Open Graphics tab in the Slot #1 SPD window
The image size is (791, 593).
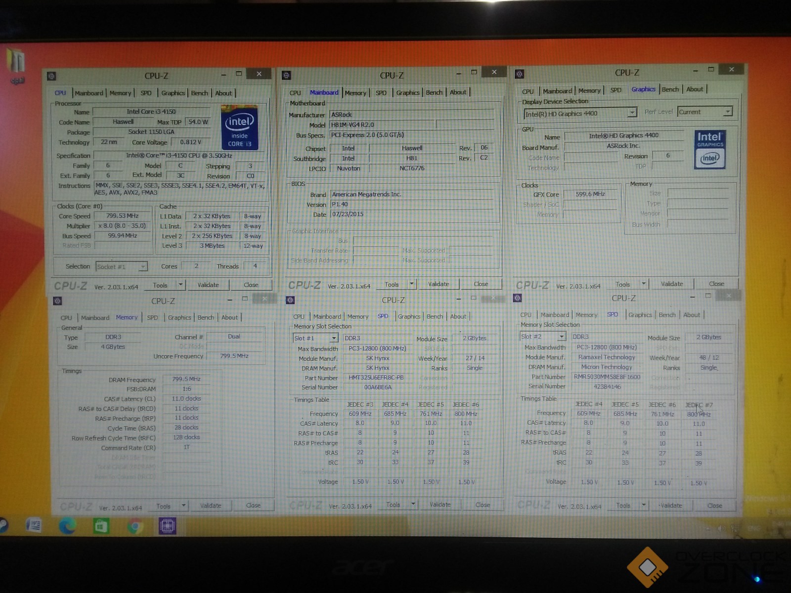coord(409,316)
